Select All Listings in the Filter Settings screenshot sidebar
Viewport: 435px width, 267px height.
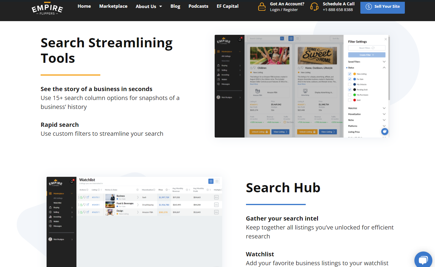click(226, 56)
